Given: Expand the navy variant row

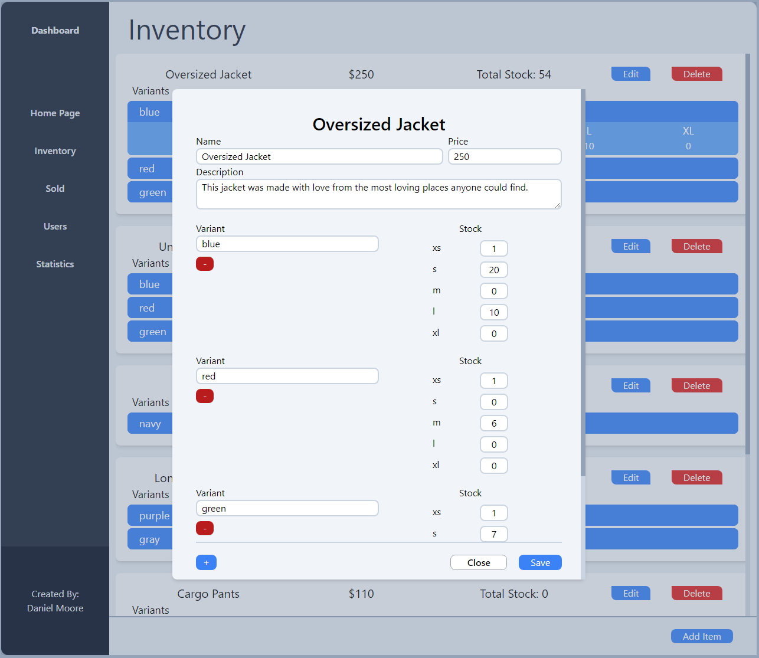Looking at the screenshot, I should (433, 423).
